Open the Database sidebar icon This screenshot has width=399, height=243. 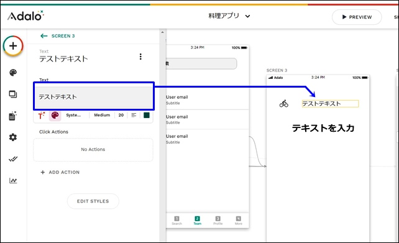[x=13, y=116]
